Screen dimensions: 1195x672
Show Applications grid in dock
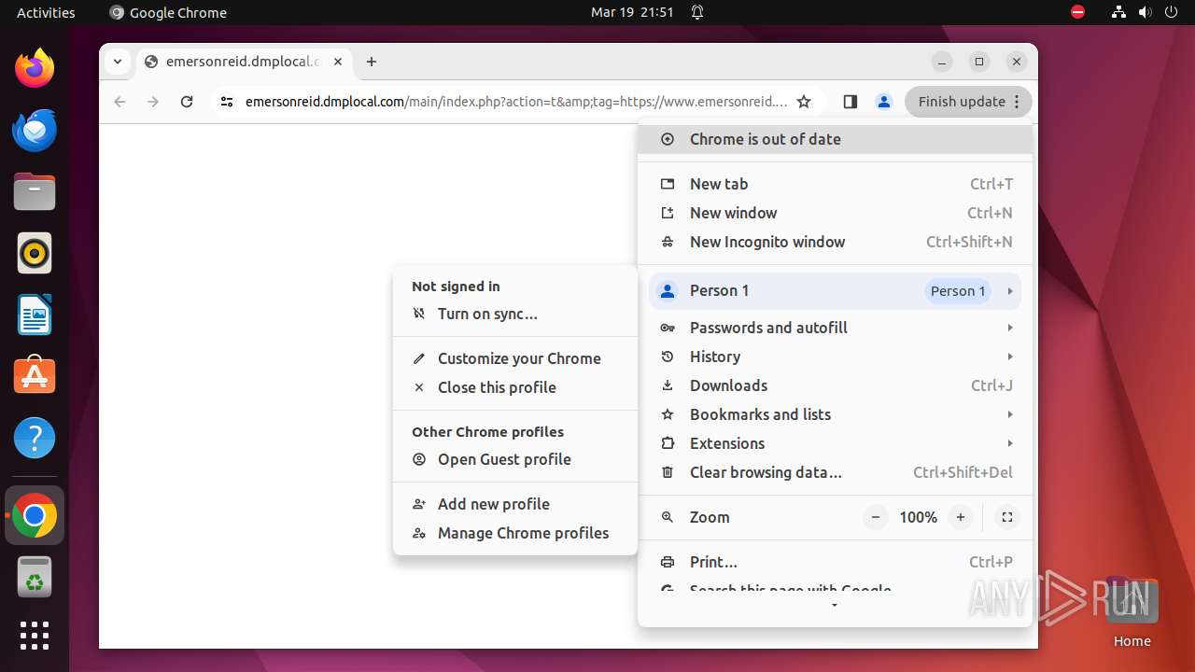[x=35, y=636]
